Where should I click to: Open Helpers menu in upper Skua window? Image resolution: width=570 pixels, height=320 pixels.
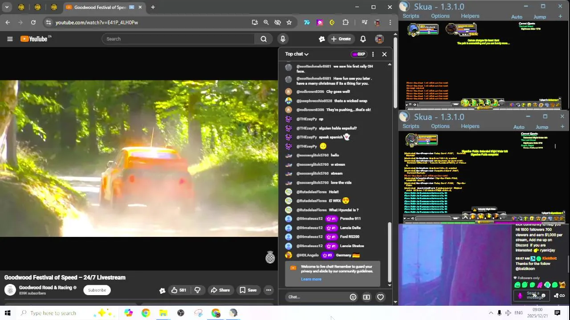click(x=470, y=16)
